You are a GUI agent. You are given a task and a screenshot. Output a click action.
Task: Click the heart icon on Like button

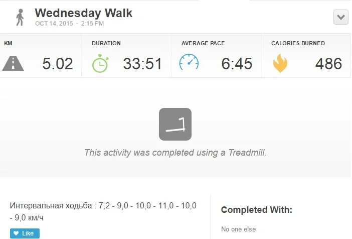click(x=17, y=233)
